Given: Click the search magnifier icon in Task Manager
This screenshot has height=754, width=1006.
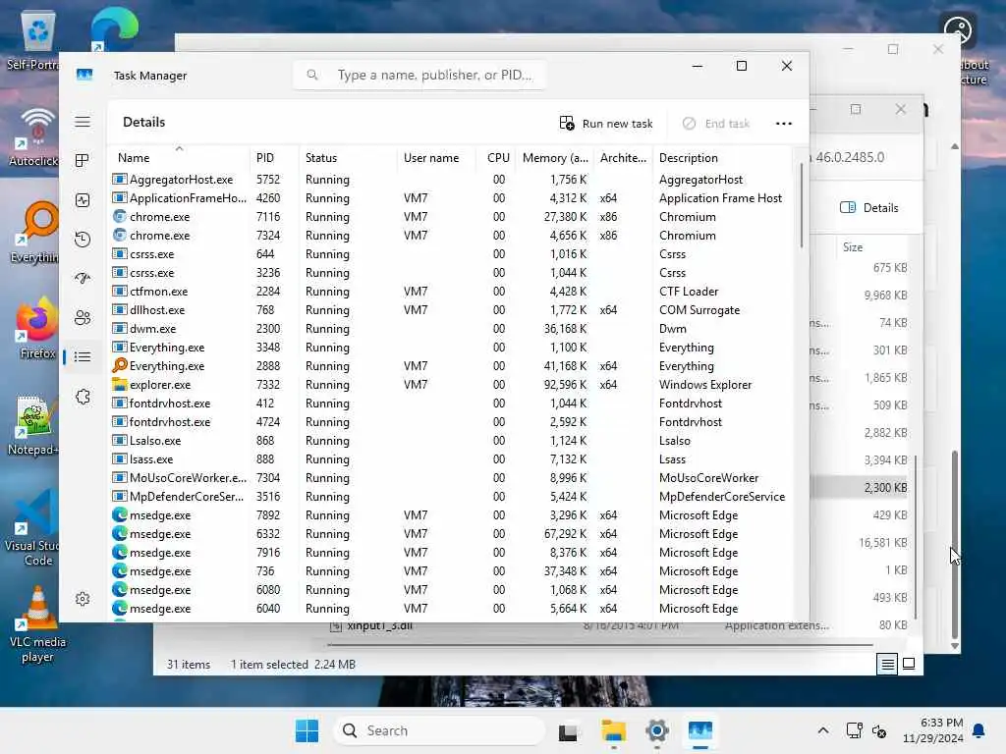Looking at the screenshot, I should (312, 75).
